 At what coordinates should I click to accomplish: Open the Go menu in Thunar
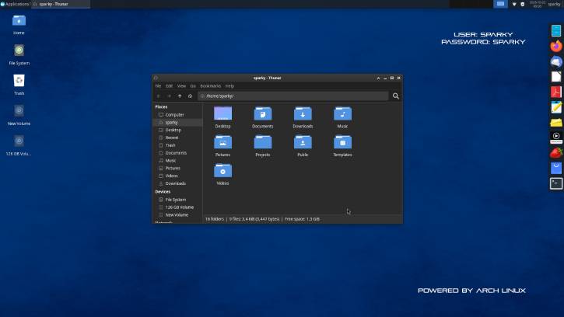coord(193,86)
